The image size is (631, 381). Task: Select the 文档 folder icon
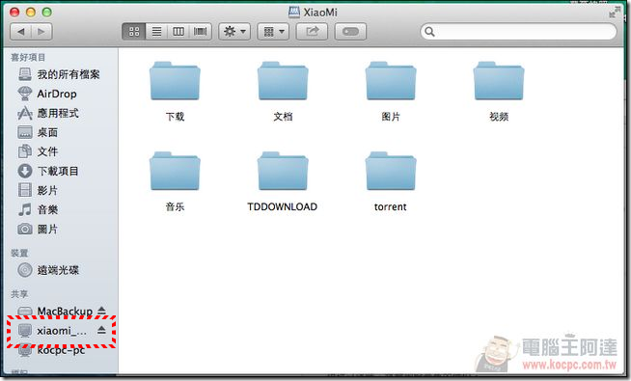283,81
